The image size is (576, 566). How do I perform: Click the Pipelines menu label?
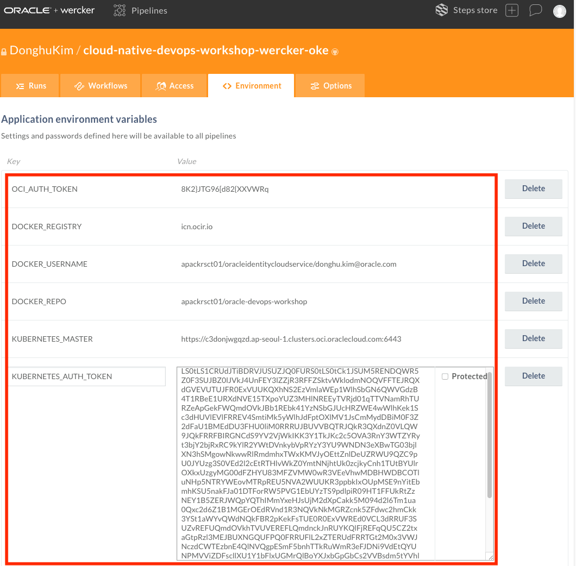(x=149, y=11)
